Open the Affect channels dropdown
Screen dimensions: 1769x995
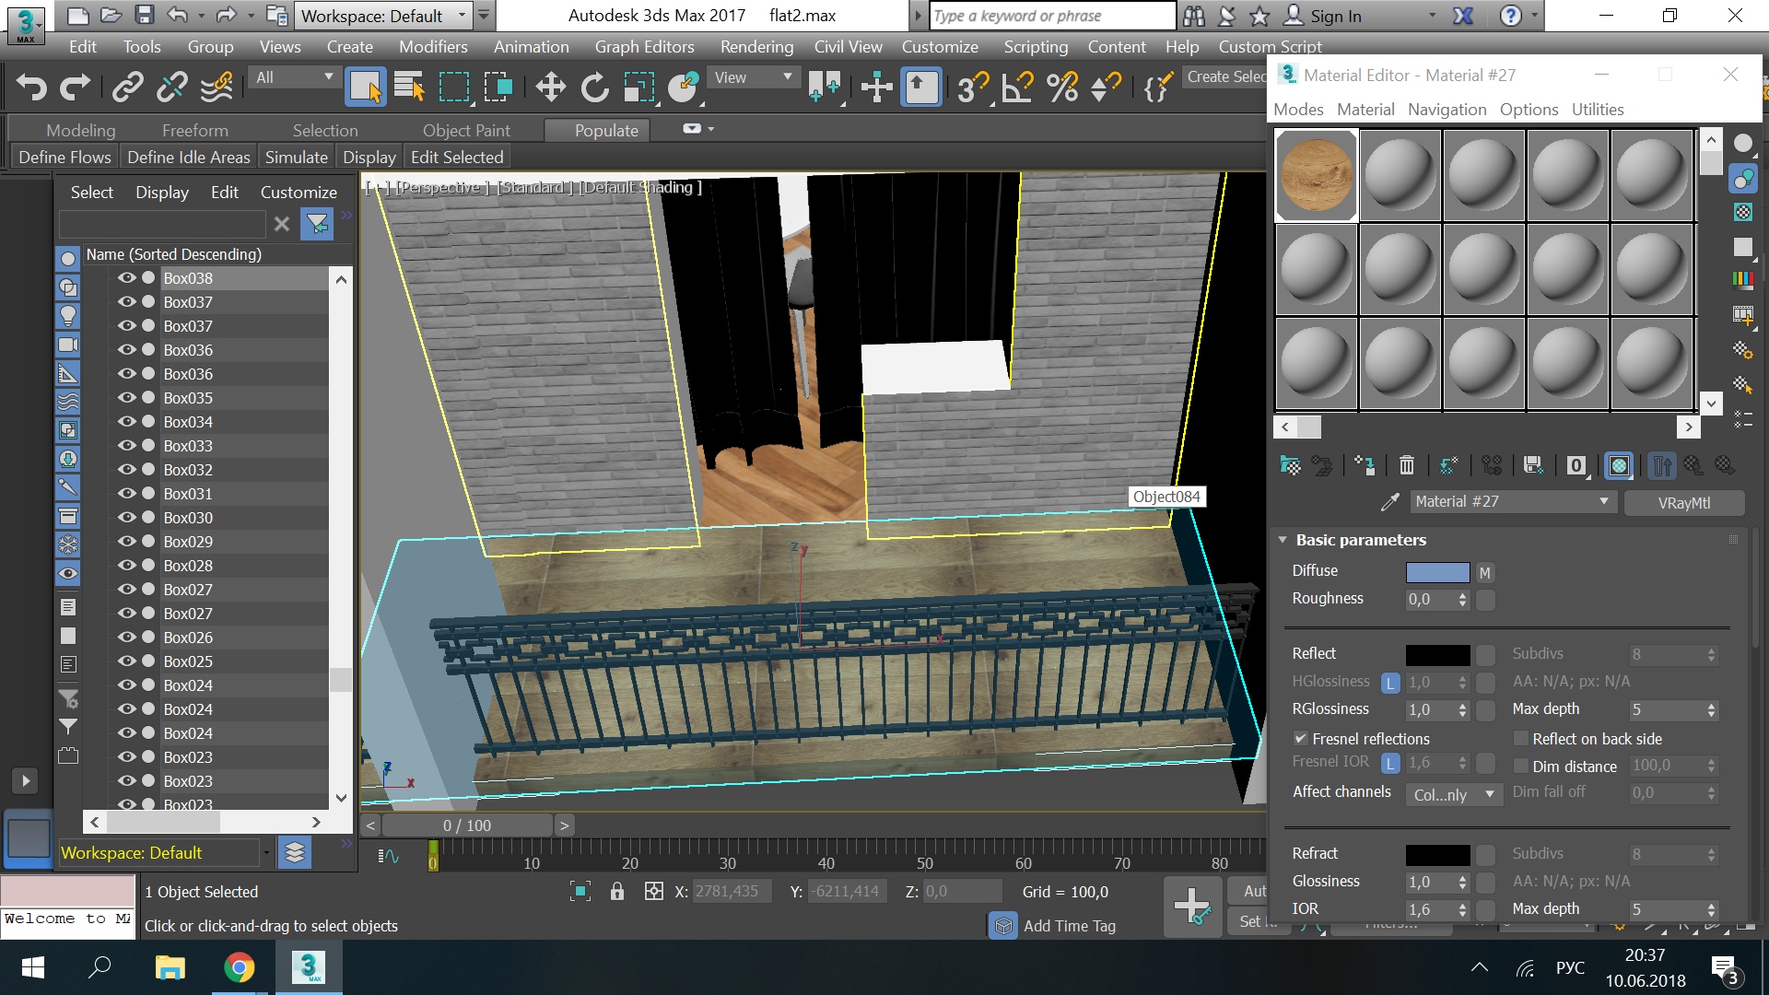[1454, 794]
